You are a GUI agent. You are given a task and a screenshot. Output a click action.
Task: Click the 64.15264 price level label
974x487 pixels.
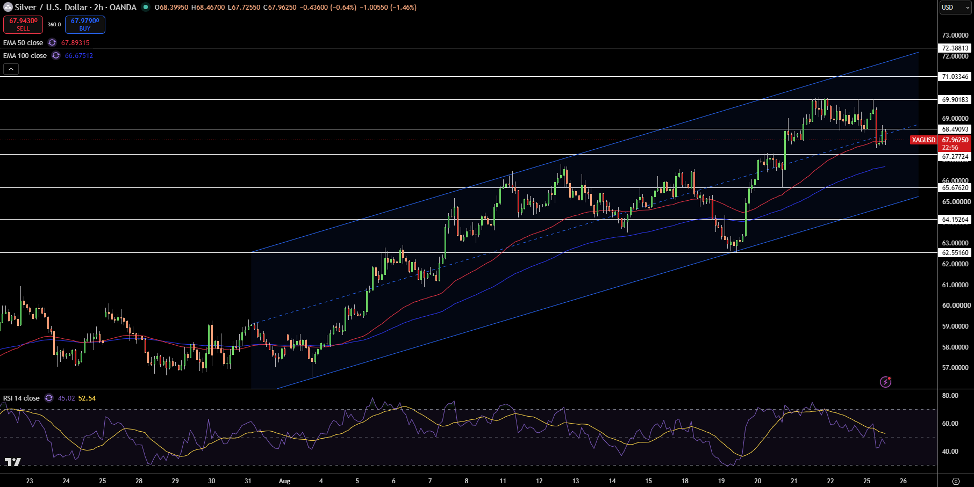[955, 219]
